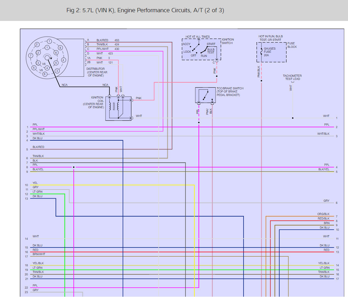Select the ignition coil schematic symbol
Image resolution: width=348 pixels, height=297 pixels.
click(118, 109)
